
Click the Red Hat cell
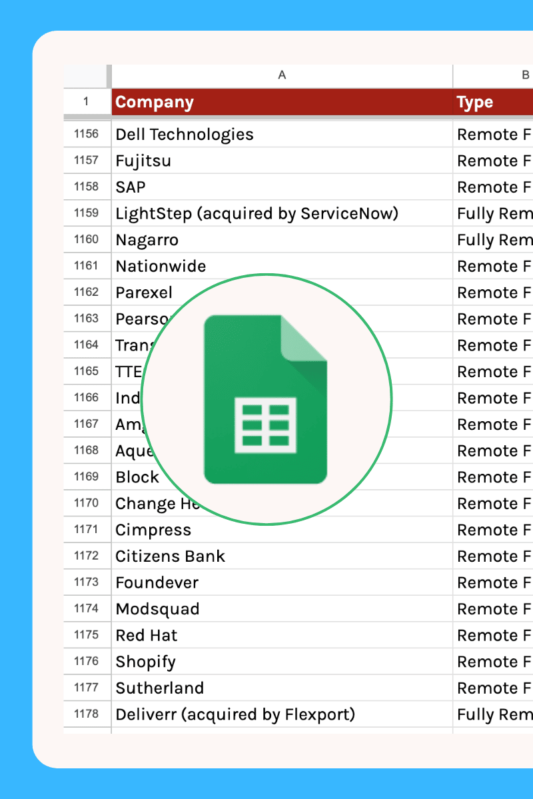tap(282, 635)
